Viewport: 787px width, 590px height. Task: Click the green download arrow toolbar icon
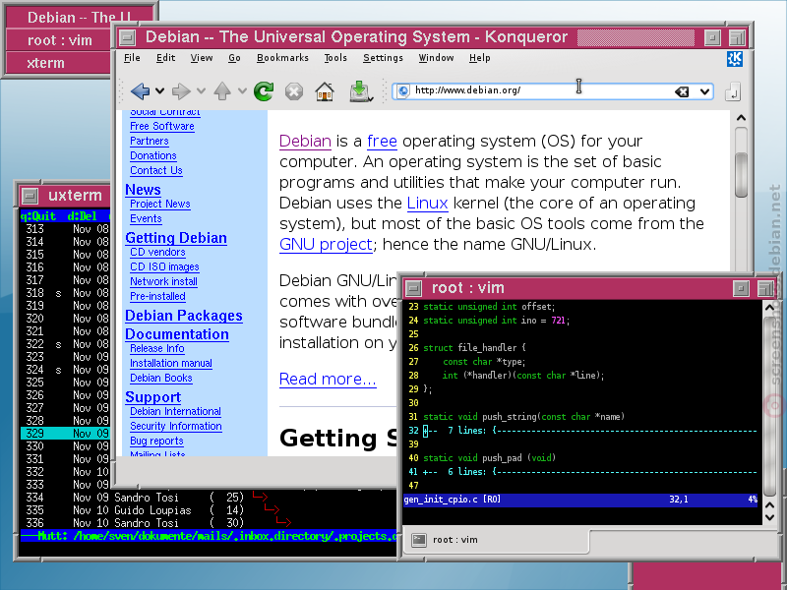360,91
